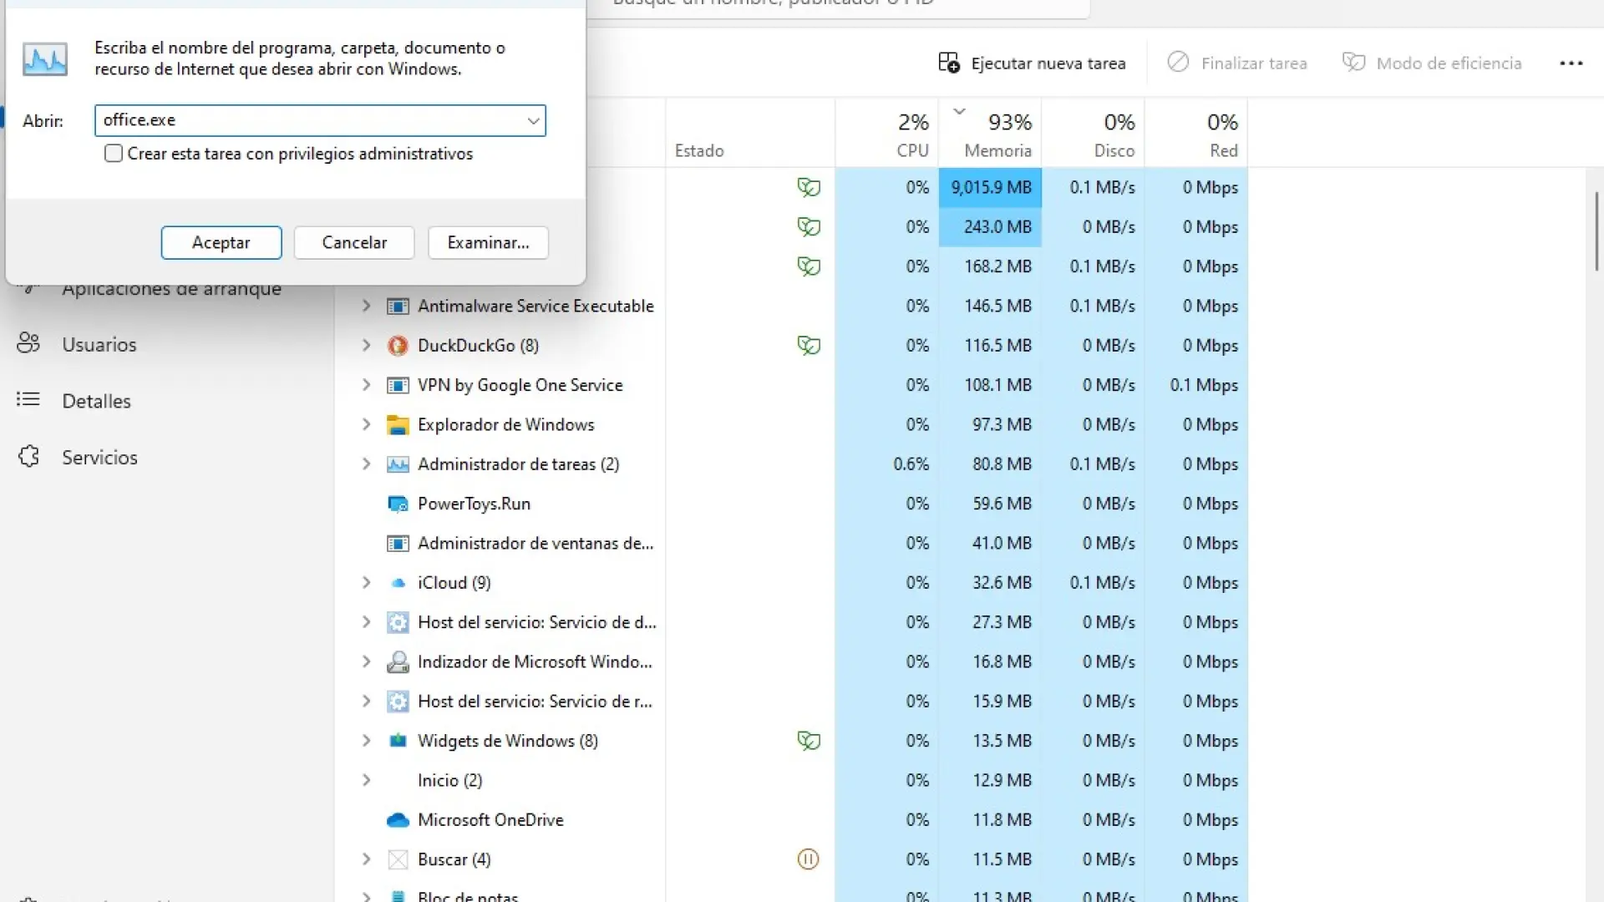Click the Examinar... button
The width and height of the screenshot is (1604, 902).
click(x=488, y=243)
